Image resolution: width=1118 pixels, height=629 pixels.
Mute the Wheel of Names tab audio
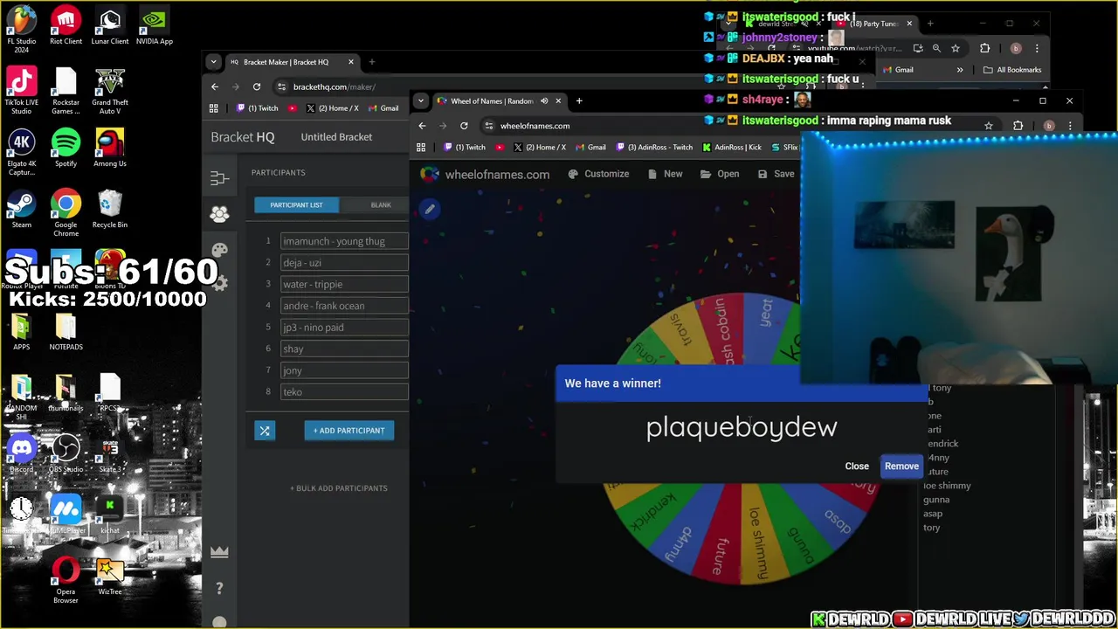pos(544,100)
